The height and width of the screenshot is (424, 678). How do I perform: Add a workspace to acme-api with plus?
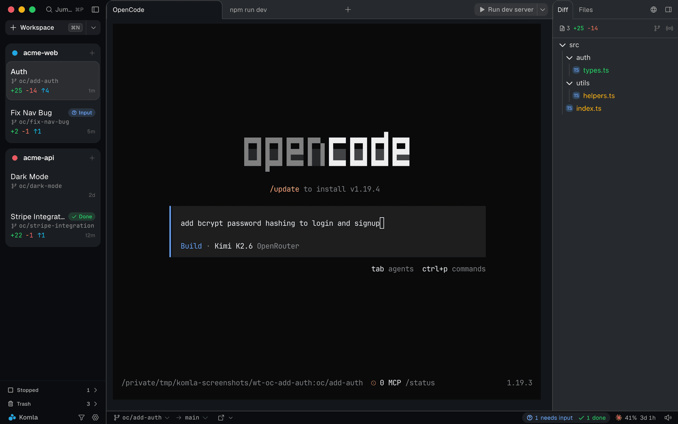(x=92, y=158)
